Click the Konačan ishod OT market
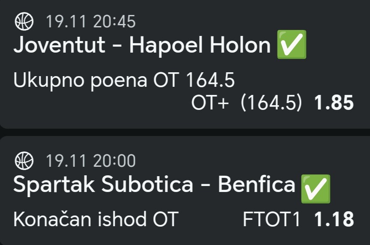The image size is (370, 245). [x=95, y=219]
